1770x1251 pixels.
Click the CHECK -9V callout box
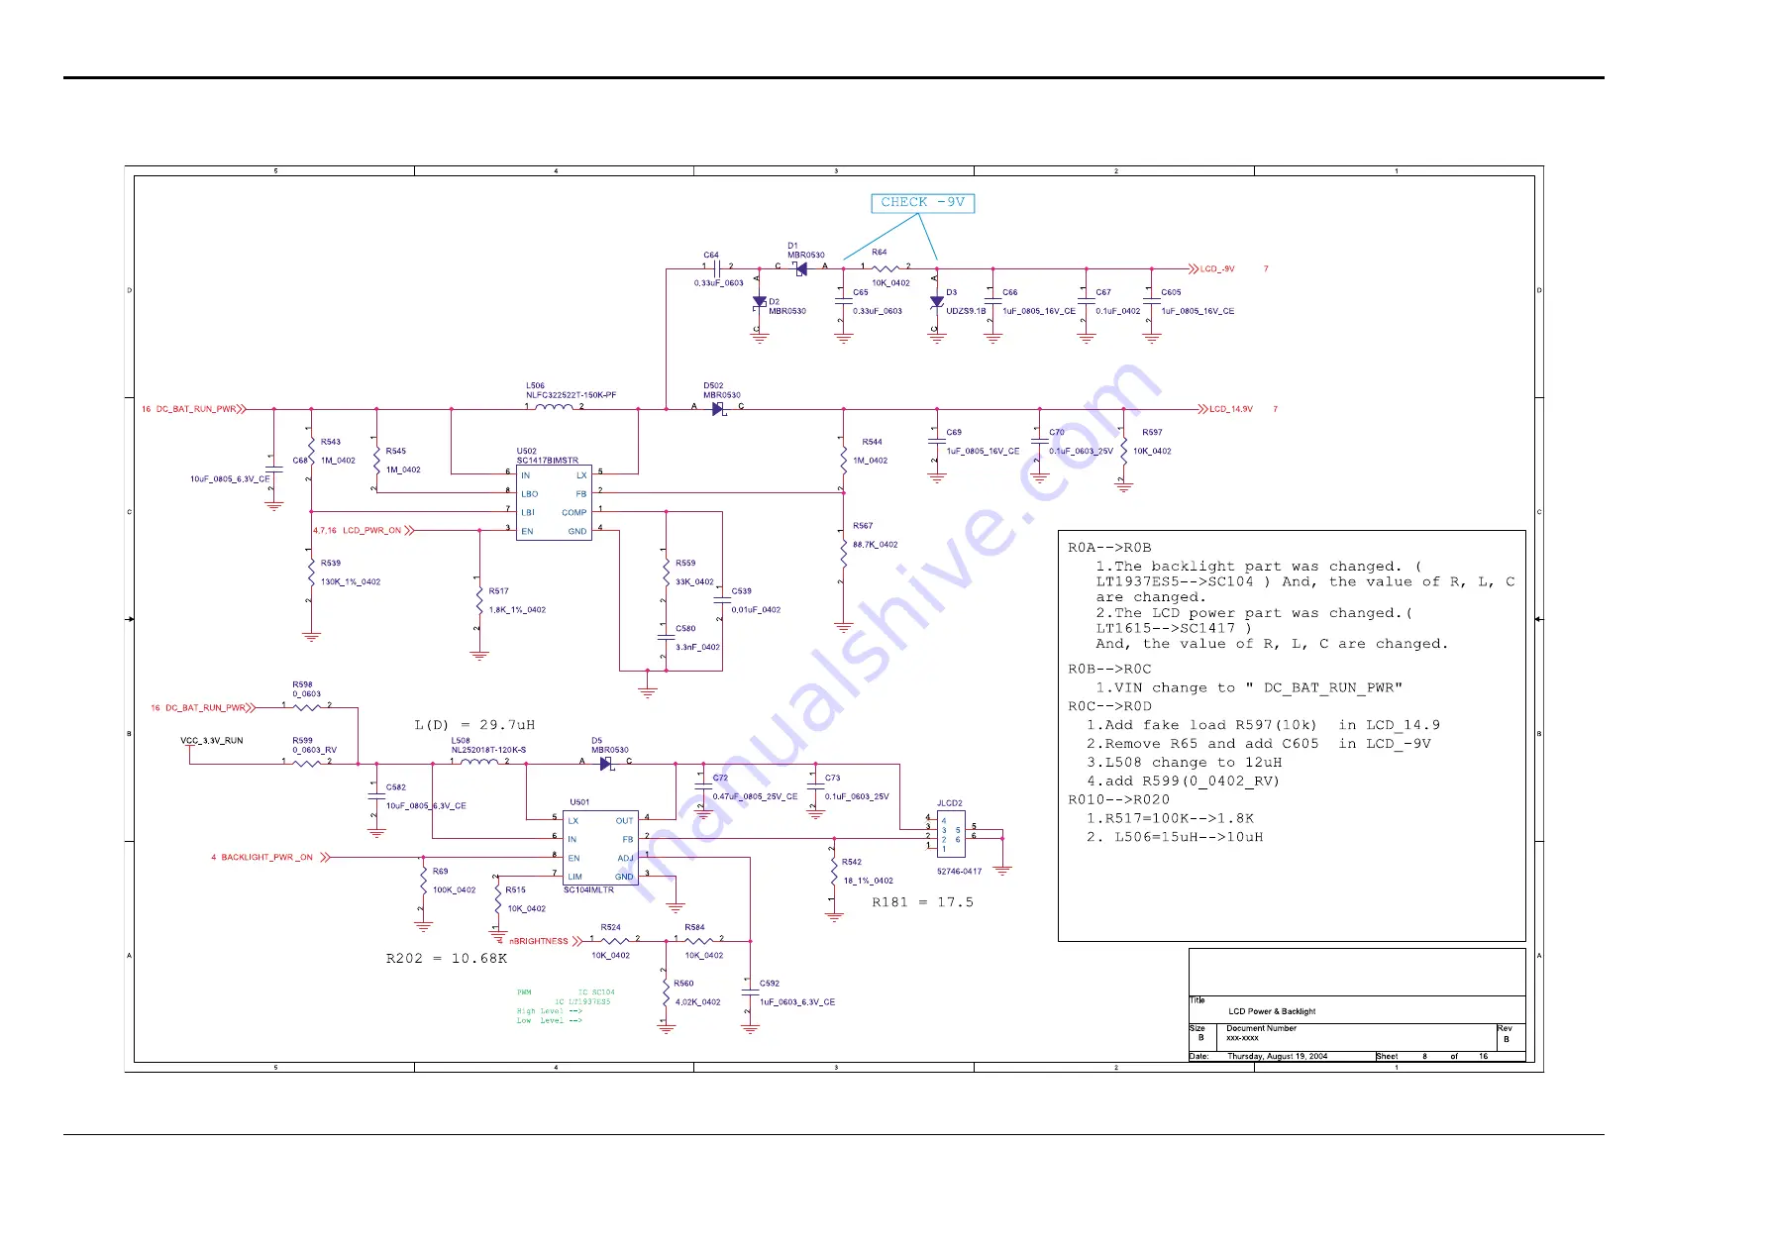[x=922, y=203]
